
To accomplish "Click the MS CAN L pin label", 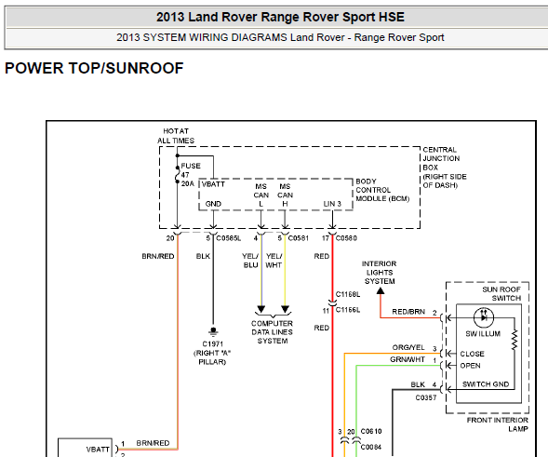I will point(261,195).
